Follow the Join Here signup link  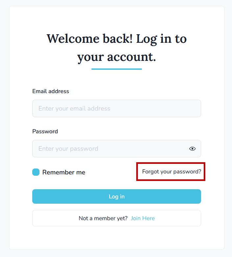[x=142, y=218]
